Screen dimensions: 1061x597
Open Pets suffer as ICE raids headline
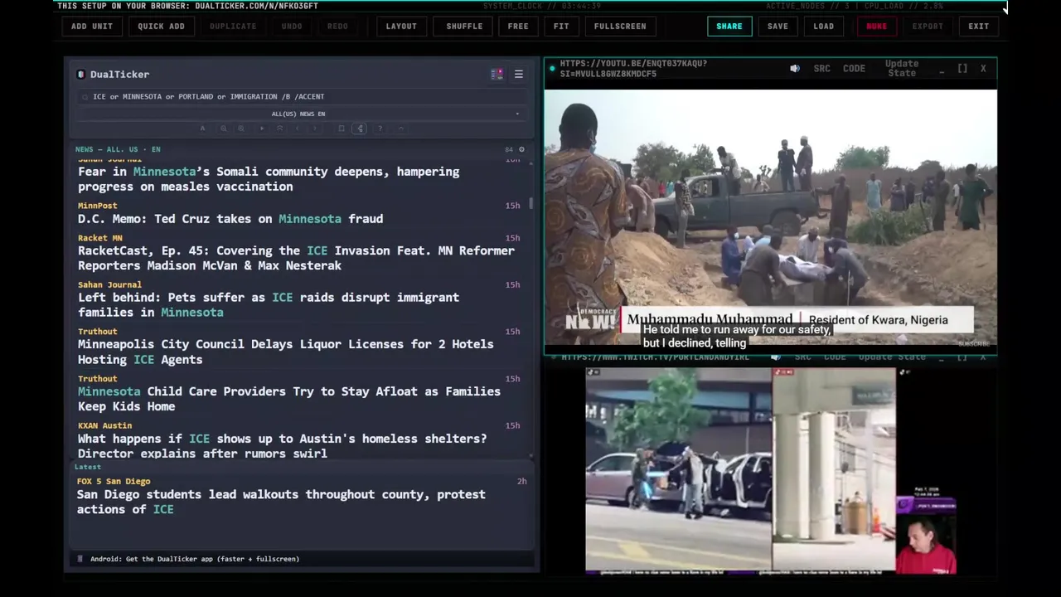269,304
